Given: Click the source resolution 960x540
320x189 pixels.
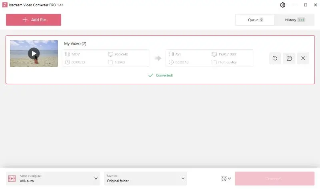Looking at the screenshot, I should [121, 54].
